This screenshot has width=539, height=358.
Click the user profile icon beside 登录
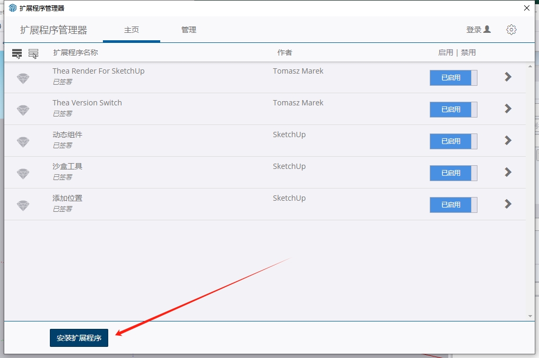[487, 30]
